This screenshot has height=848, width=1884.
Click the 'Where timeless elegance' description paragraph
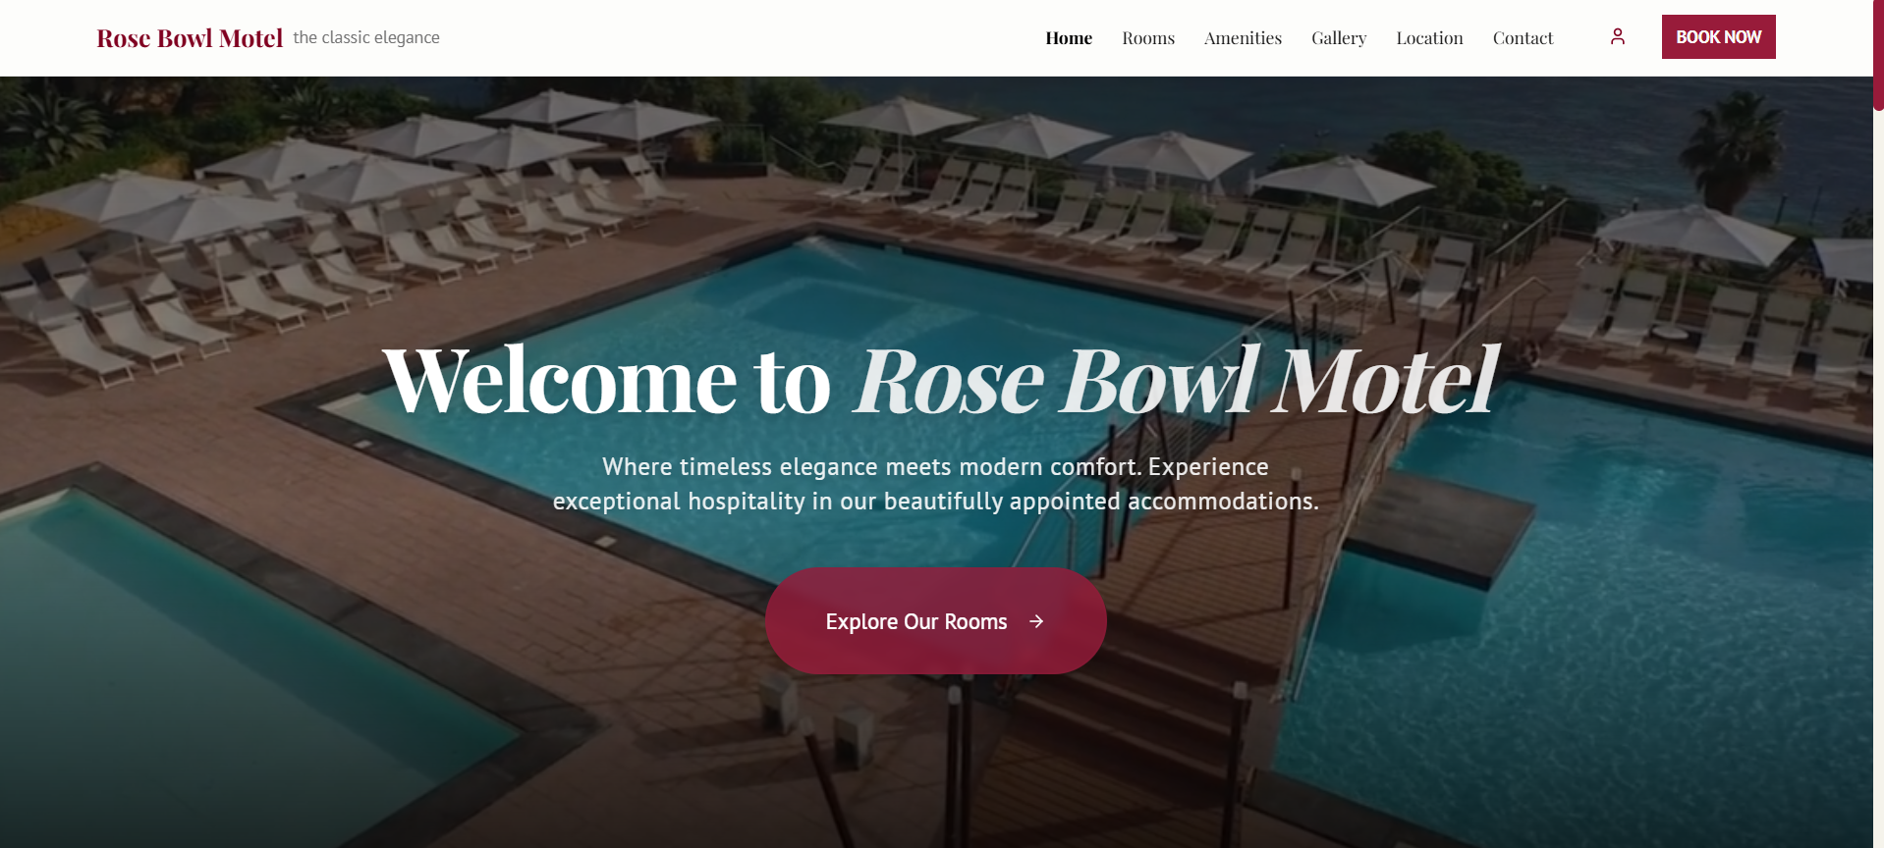935,484
